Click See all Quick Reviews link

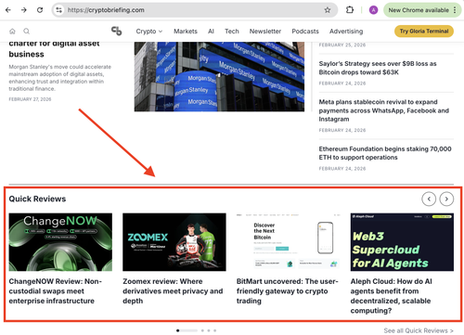pyautogui.click(x=419, y=330)
